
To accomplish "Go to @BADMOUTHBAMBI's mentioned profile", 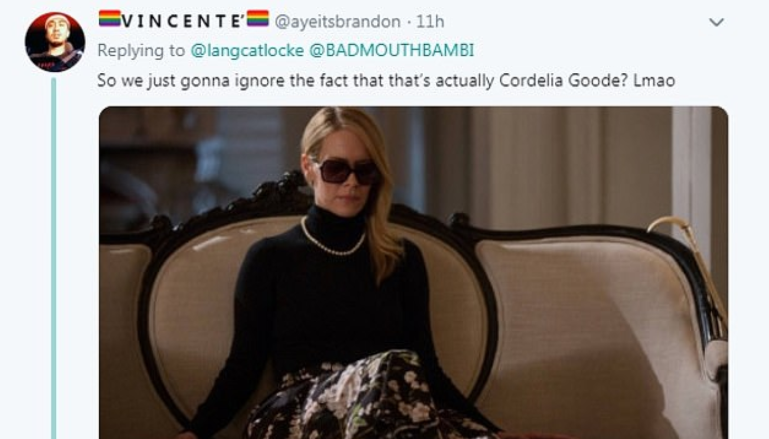I will pyautogui.click(x=392, y=50).
